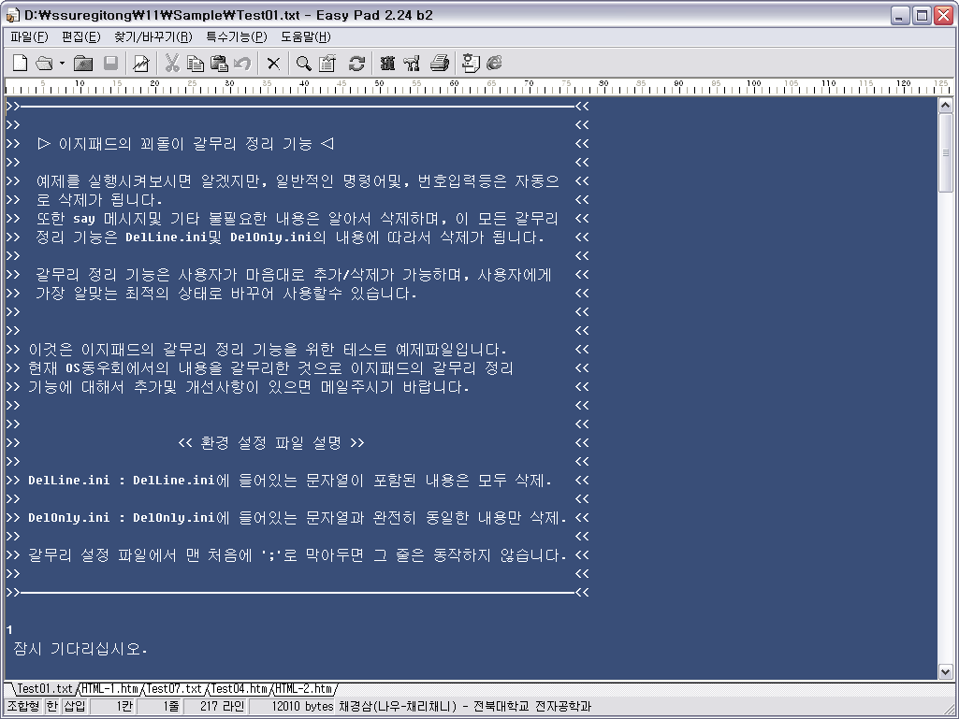959x719 pixels.
Task: Click the Hanja character toolbar icon
Action: coord(387,63)
